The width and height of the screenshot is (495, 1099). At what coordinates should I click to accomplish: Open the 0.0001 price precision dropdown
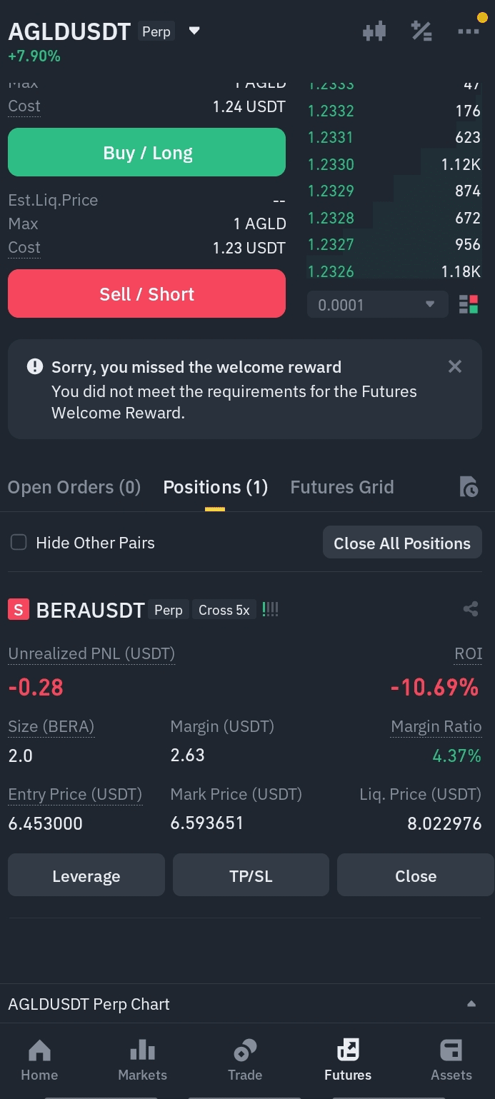378,305
